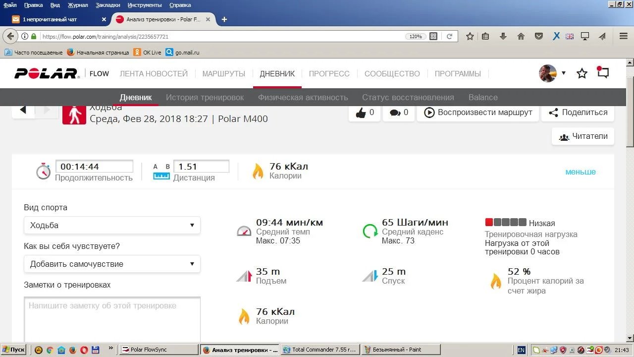
Task: Switch to the Balance subtab
Action: 483,97
